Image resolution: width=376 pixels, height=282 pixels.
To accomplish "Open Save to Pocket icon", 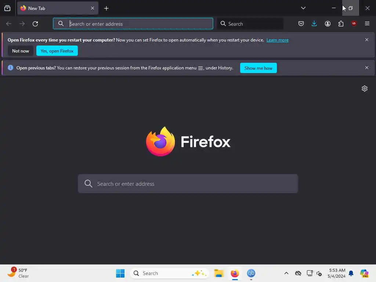I will [x=301, y=23].
